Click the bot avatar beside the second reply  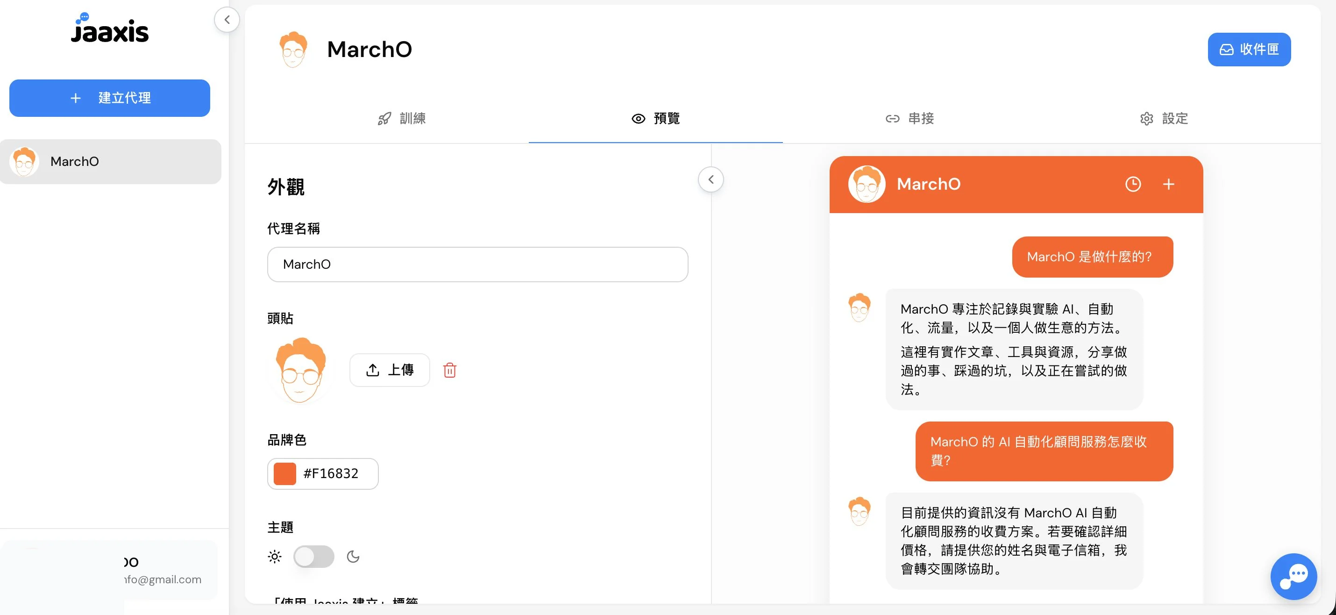[860, 511]
